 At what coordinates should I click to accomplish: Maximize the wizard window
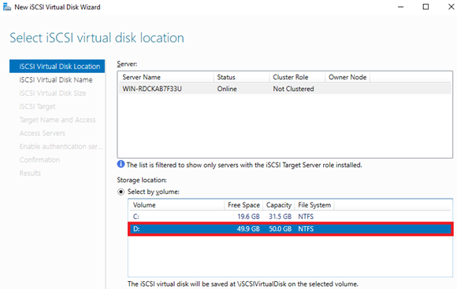pyautogui.click(x=425, y=7)
